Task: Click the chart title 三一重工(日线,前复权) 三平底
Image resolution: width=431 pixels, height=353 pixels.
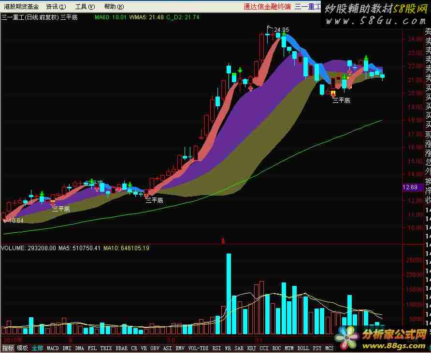Action: pos(40,17)
